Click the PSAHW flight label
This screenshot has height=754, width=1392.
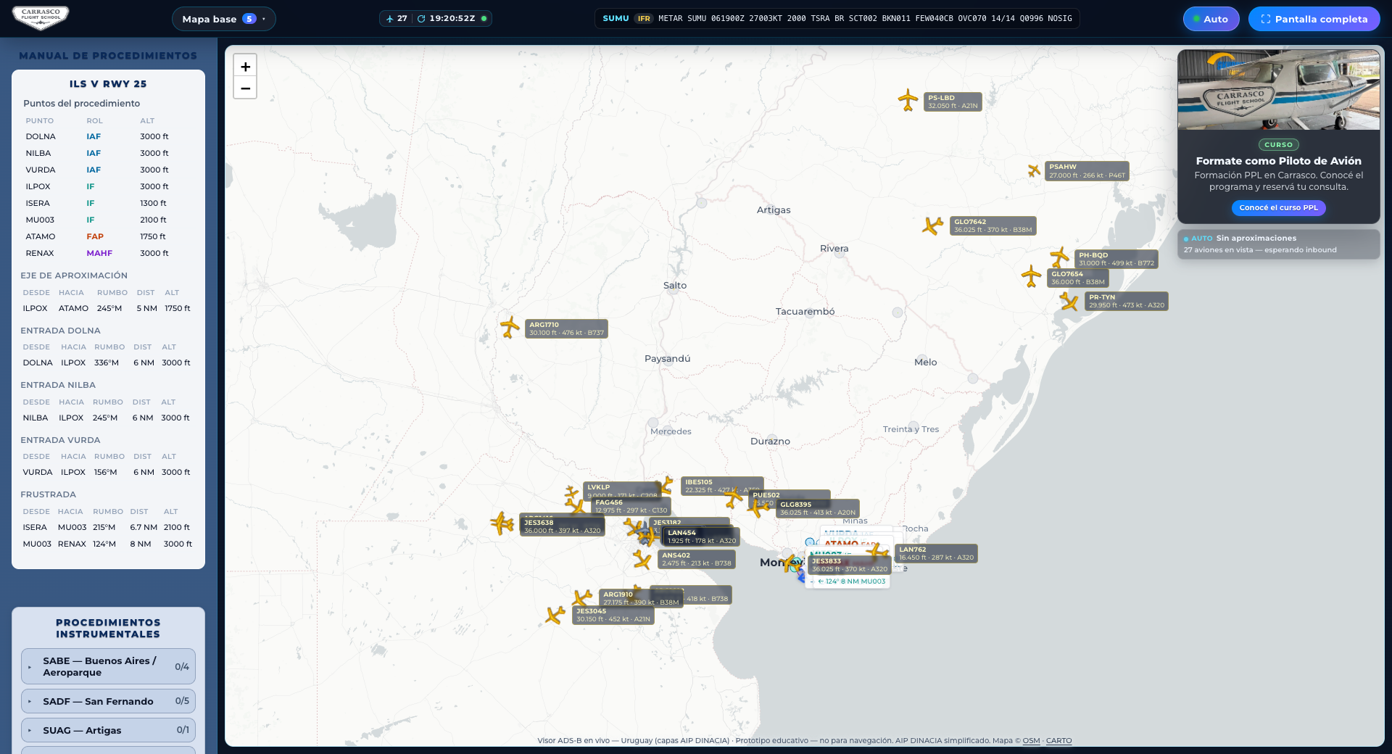1087,171
